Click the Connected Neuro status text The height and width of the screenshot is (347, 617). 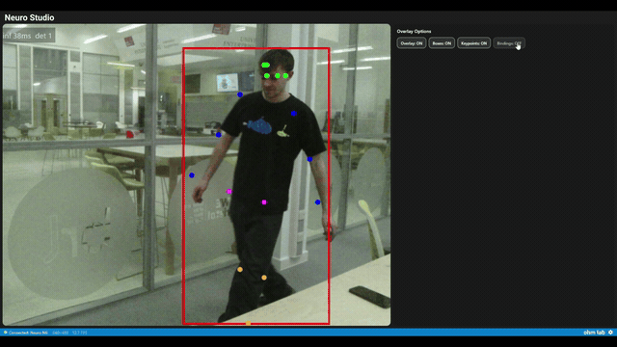[x=28, y=333]
